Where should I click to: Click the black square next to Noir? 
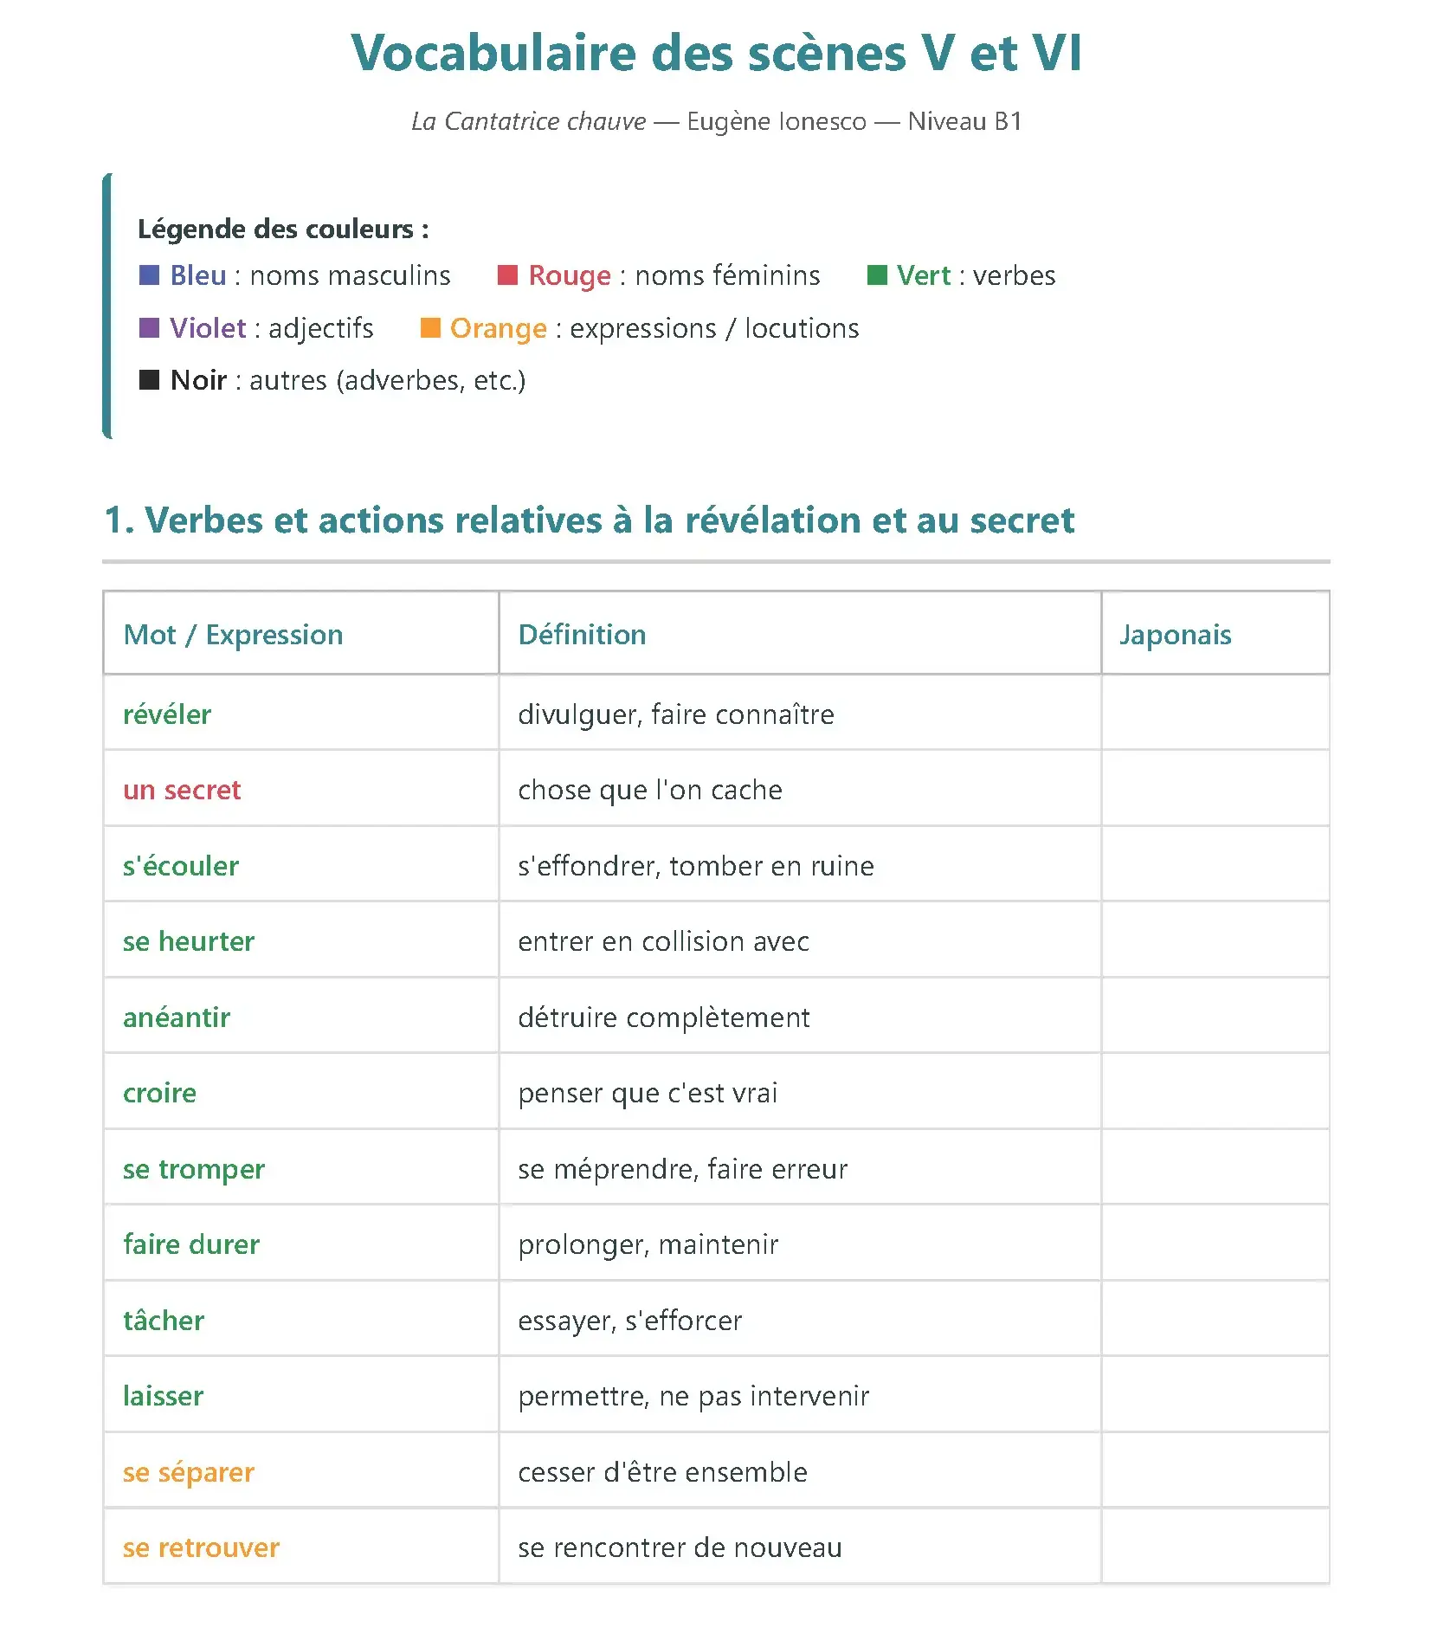pos(149,380)
